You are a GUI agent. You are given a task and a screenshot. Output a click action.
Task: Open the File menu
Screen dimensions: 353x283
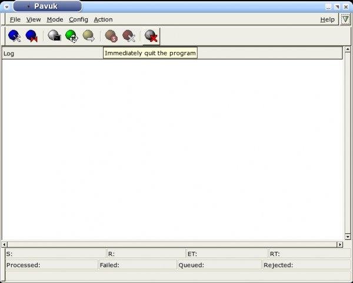pos(15,19)
